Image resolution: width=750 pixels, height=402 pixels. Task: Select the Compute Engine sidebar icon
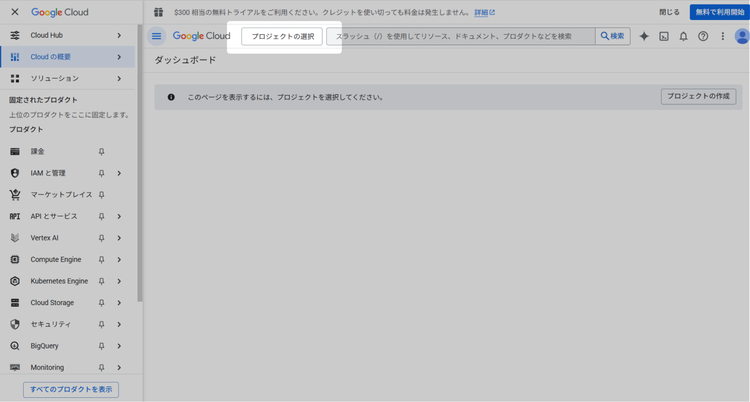15,259
